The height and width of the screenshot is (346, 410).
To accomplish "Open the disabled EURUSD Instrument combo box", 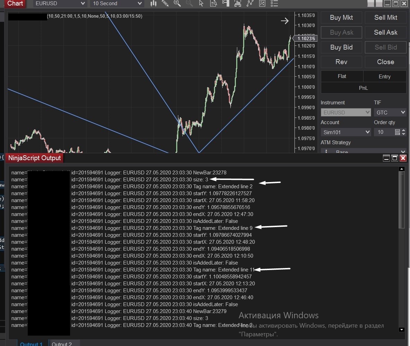I will coord(346,112).
